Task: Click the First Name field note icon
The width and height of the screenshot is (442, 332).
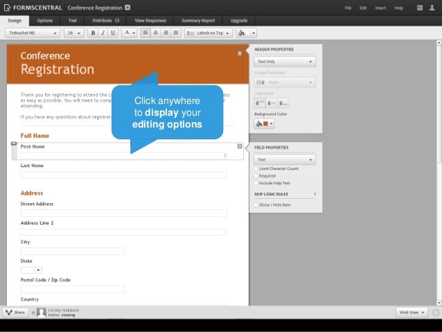Action: click(240, 146)
